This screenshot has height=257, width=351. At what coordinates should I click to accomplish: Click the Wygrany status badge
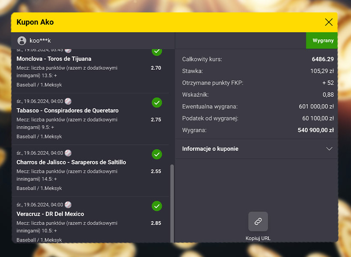click(x=321, y=41)
